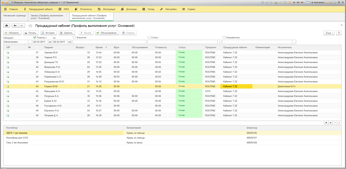Viewport: 346px width, 169px height.
Task: Open the Еще dropdown menu
Action: pyautogui.click(x=329, y=33)
